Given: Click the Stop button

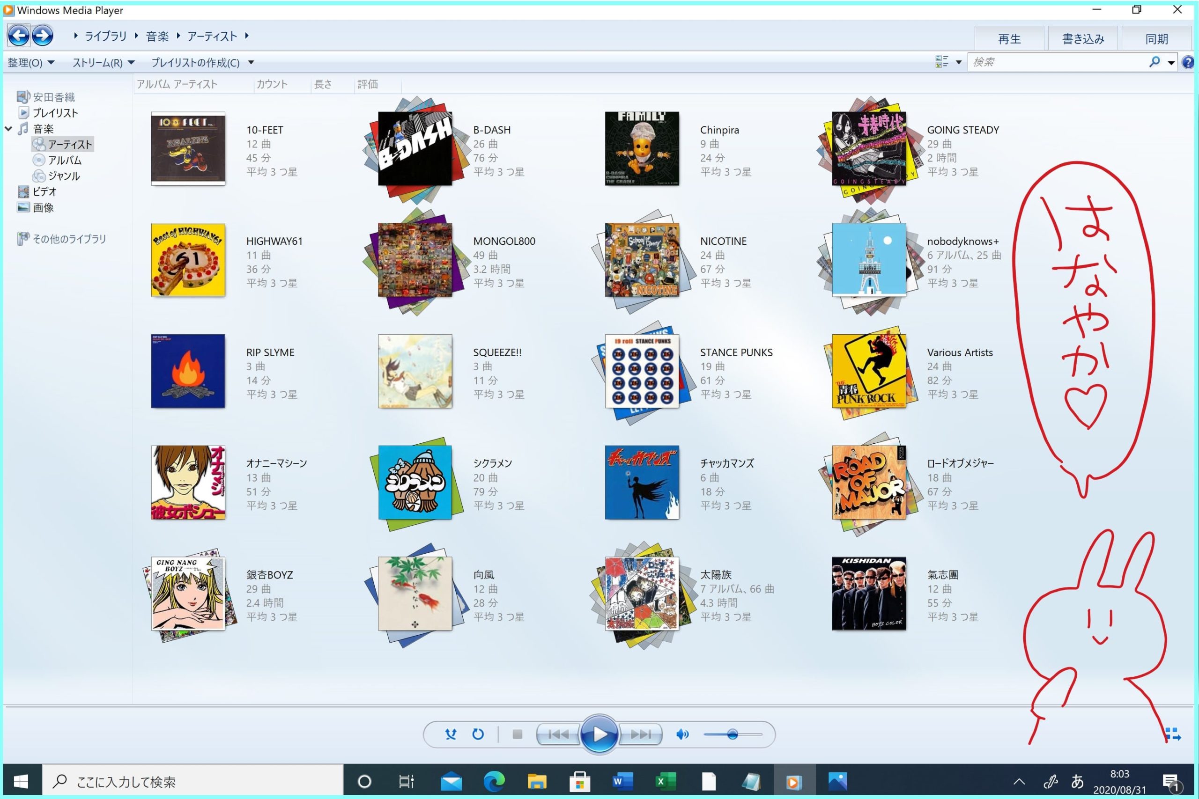Looking at the screenshot, I should click(x=517, y=734).
